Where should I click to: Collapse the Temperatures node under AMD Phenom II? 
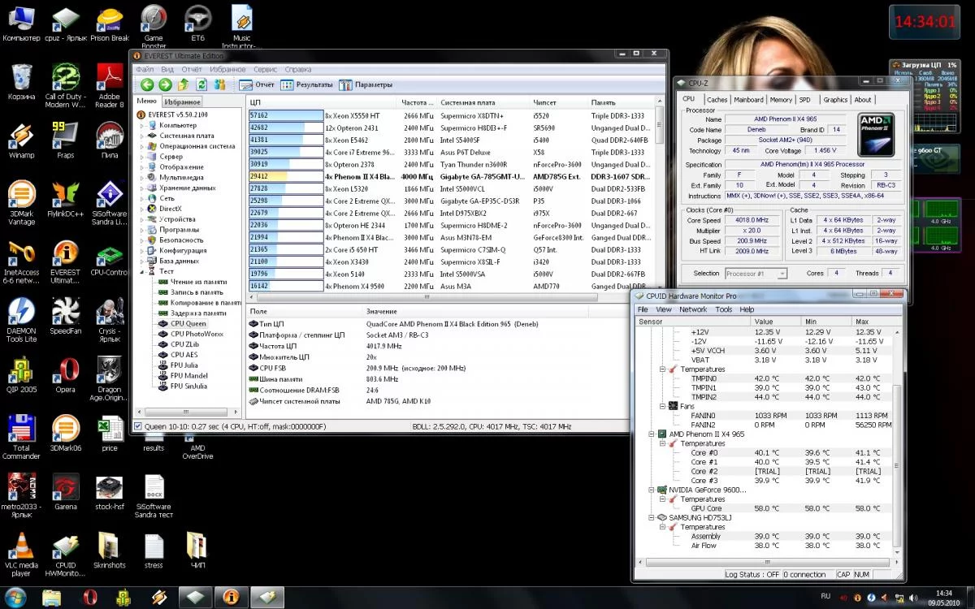pos(663,443)
